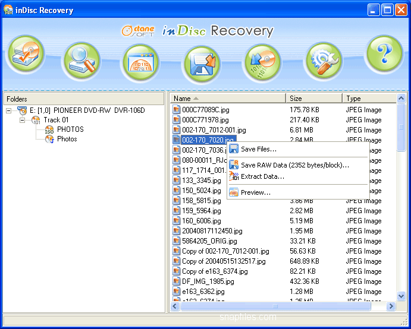Click file icon of 159_5964.jpg
This screenshot has height=329, width=411.
177,210
